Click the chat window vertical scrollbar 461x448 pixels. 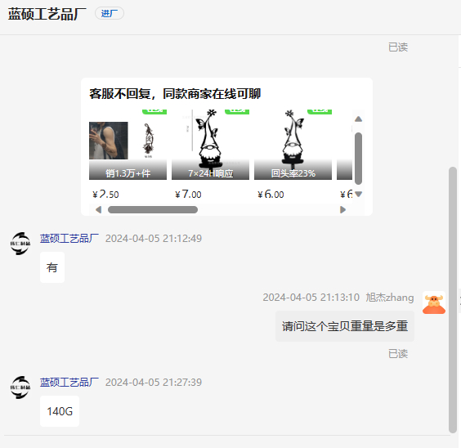(x=453, y=300)
